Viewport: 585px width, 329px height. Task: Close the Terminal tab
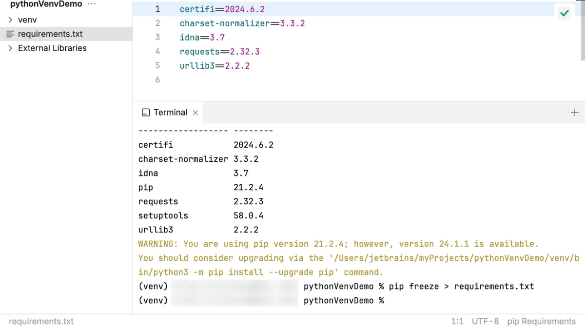click(195, 113)
